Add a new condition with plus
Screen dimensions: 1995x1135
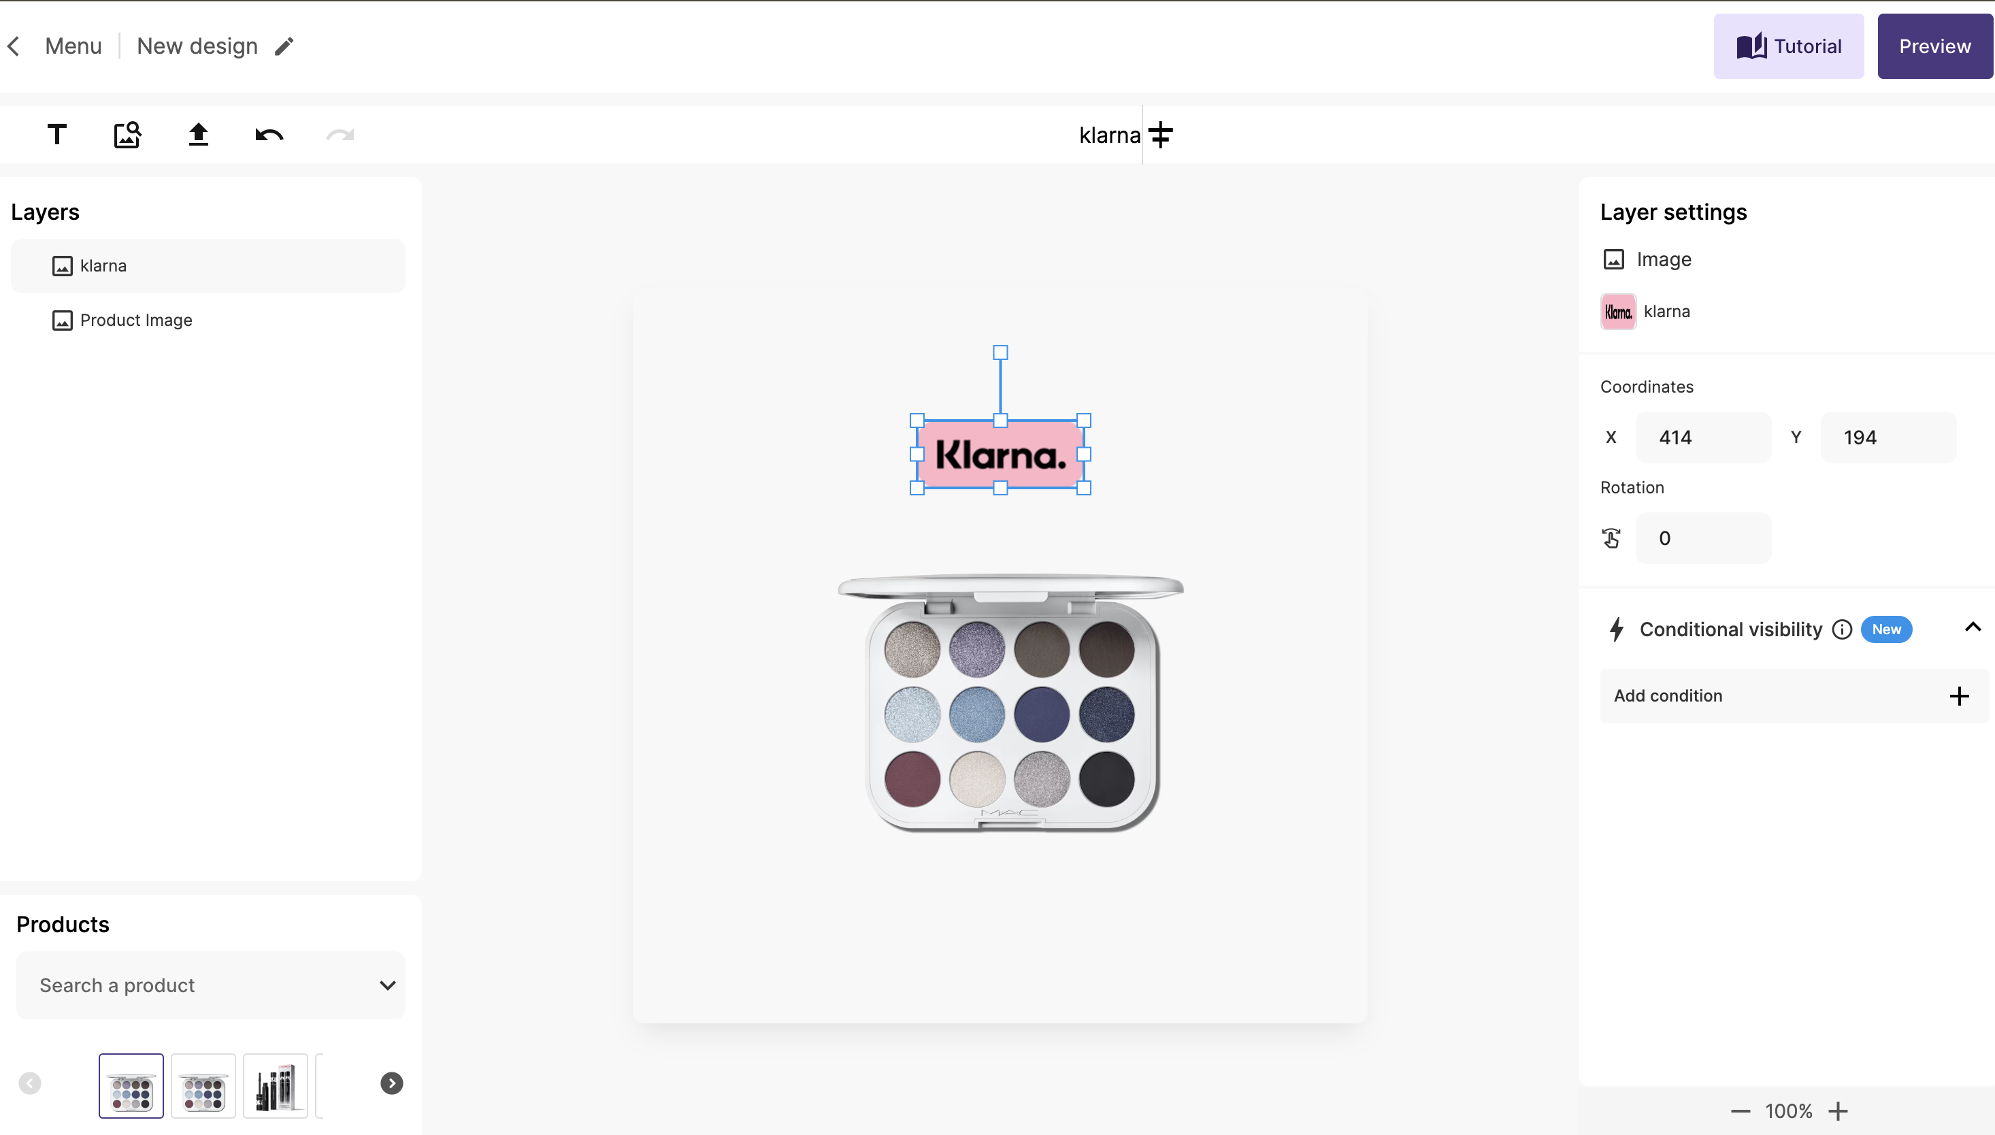[1959, 696]
